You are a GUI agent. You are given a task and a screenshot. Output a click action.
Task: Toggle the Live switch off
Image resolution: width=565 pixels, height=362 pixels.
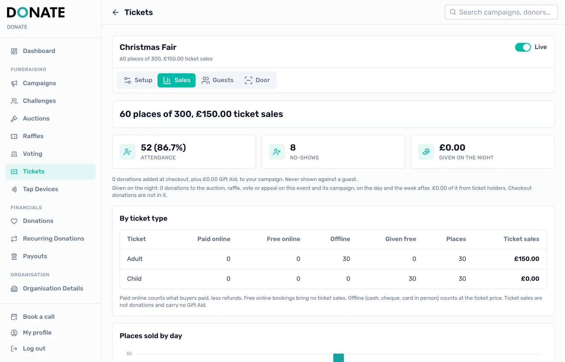coord(523,47)
